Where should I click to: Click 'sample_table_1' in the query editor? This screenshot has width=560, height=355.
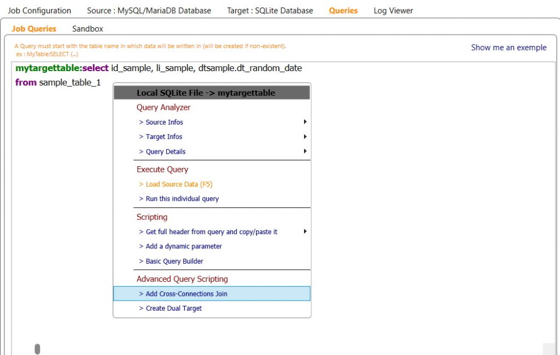70,83
